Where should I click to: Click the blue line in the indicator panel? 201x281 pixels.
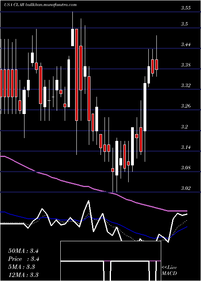point(93,219)
